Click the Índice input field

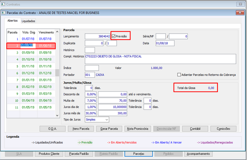92,68
